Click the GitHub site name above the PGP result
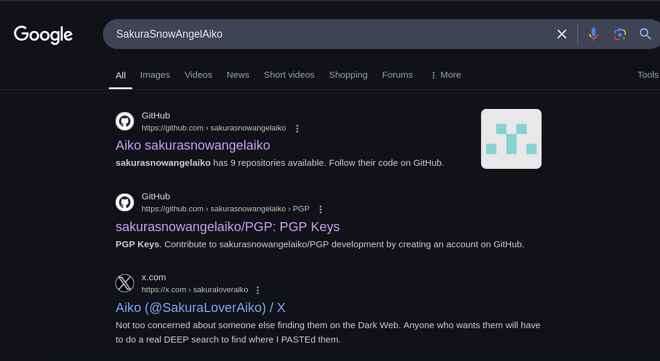The height and width of the screenshot is (361, 660). pyautogui.click(x=156, y=196)
